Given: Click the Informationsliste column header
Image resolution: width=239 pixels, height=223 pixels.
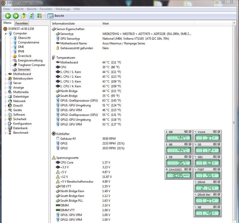Looking at the screenshot, I should click(x=76, y=24).
